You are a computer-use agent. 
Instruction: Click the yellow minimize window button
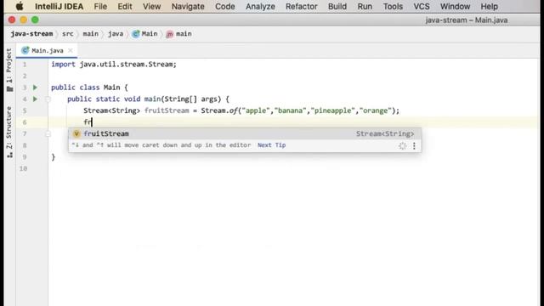[x=23, y=20]
